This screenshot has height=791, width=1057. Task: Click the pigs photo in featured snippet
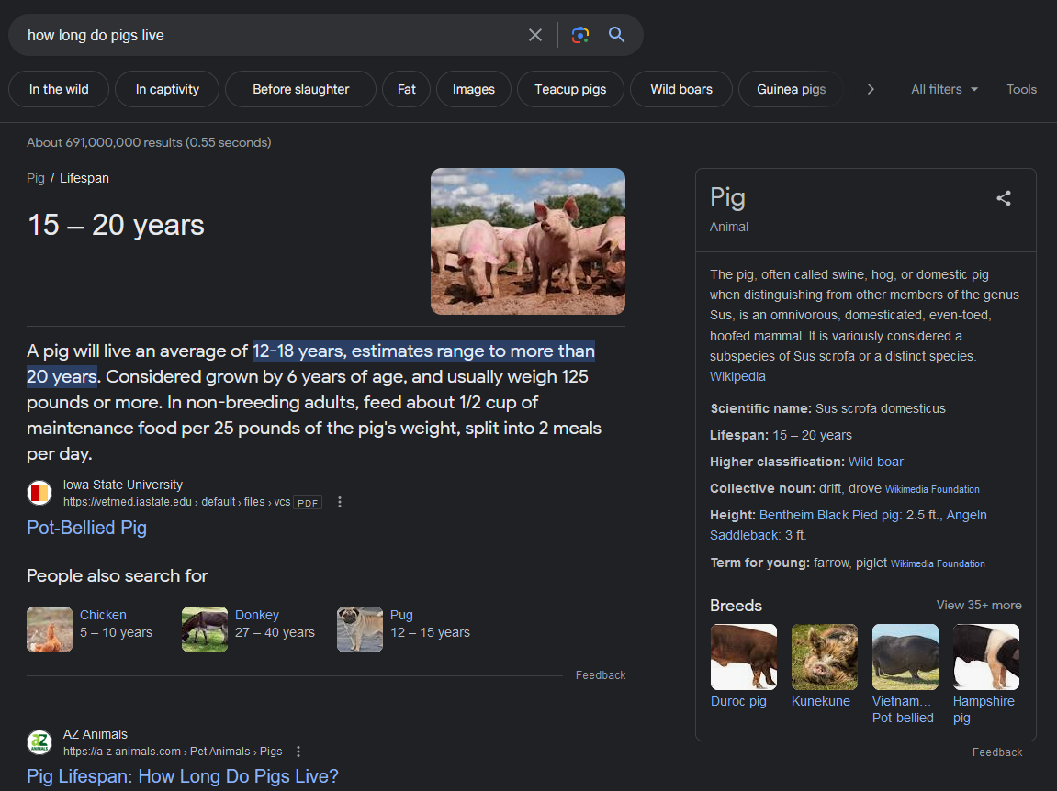[528, 241]
